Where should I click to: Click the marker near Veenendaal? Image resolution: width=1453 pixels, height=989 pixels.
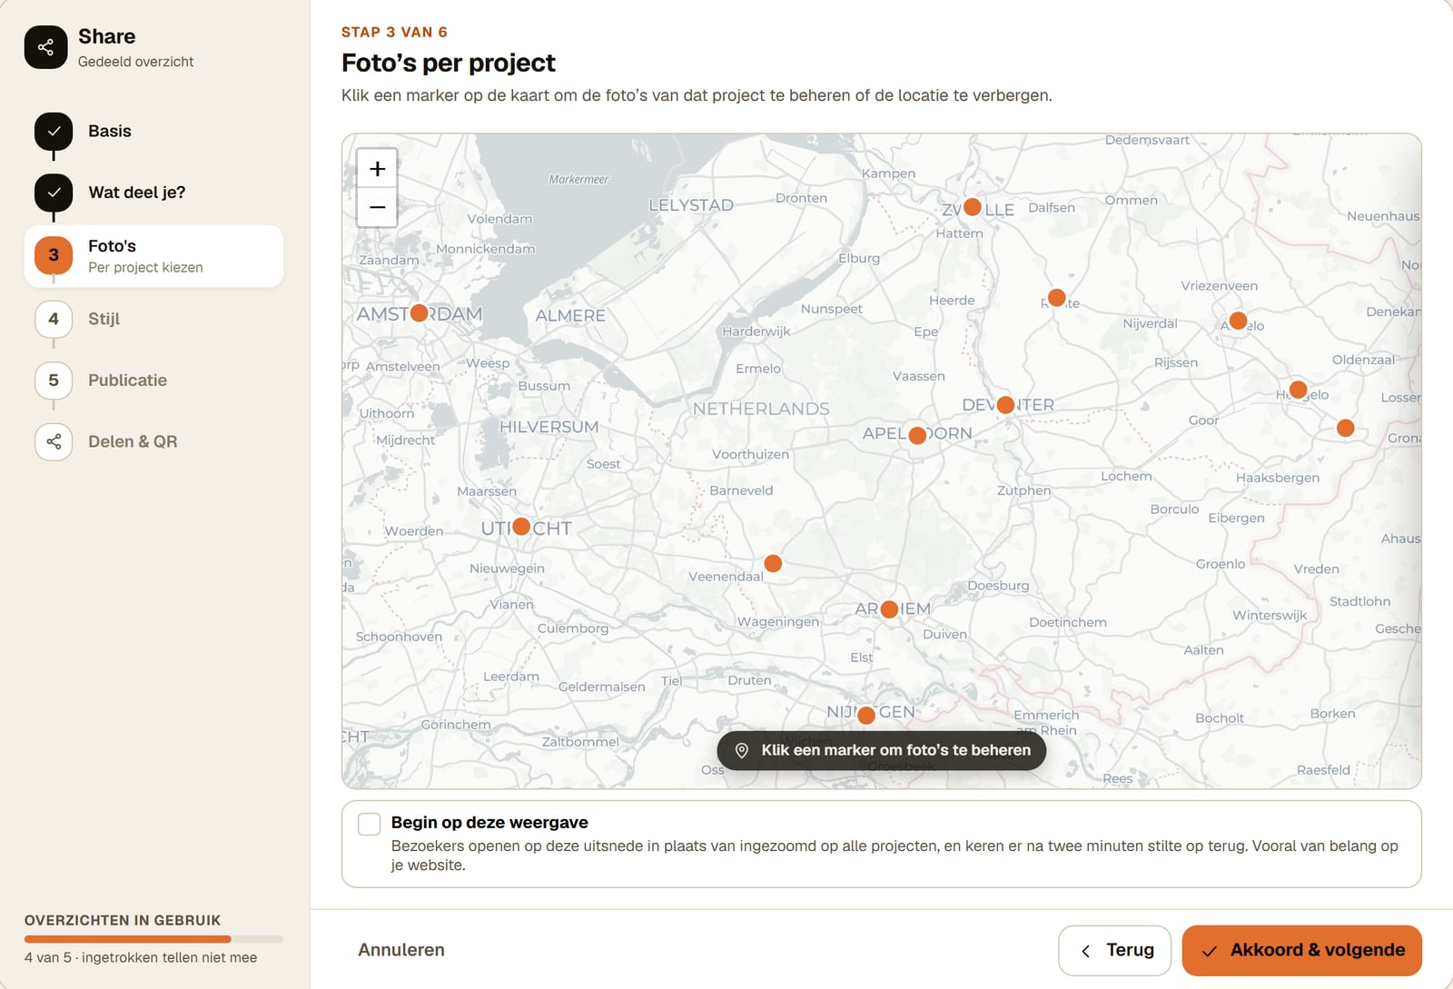tap(773, 563)
